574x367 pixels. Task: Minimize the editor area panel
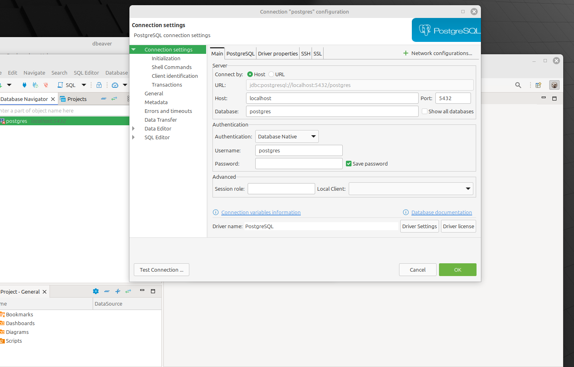tap(544, 98)
